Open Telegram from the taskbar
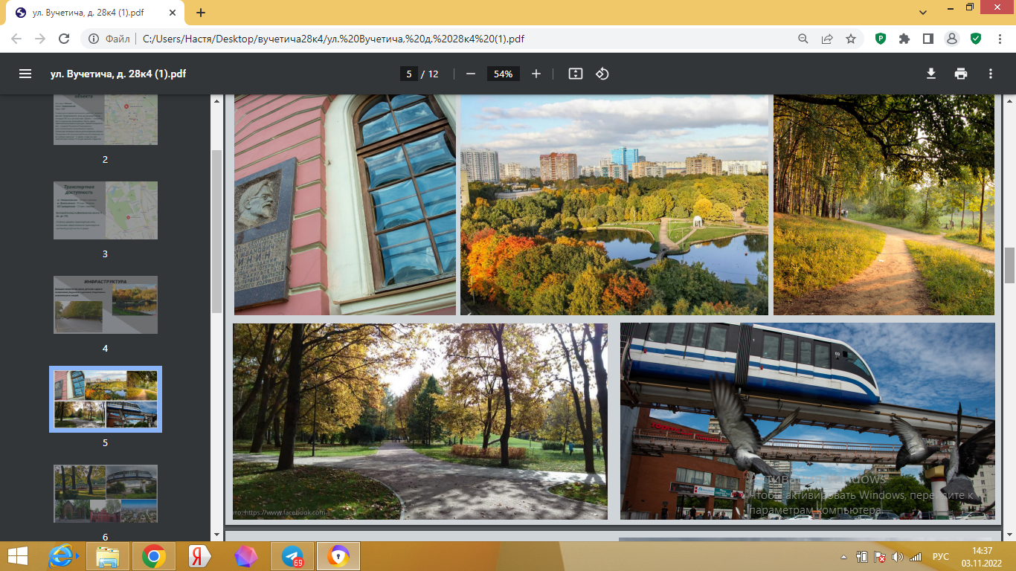Viewport: 1016px width, 571px height. tap(292, 556)
